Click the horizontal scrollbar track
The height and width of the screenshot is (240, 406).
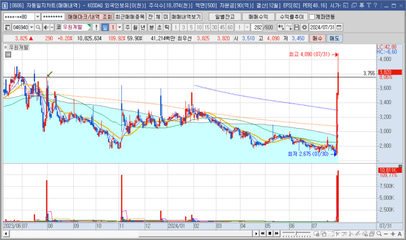pos(131,234)
